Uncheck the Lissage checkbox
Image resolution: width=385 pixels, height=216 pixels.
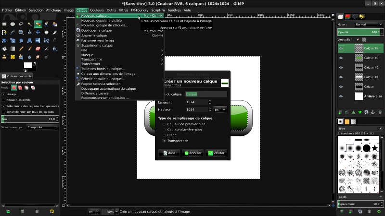pos(3,94)
